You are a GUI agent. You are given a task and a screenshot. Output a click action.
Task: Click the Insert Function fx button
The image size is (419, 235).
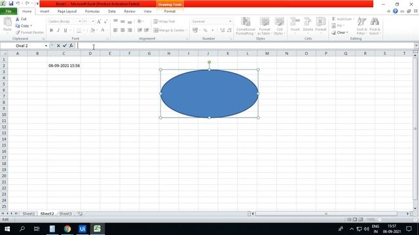[x=71, y=46]
